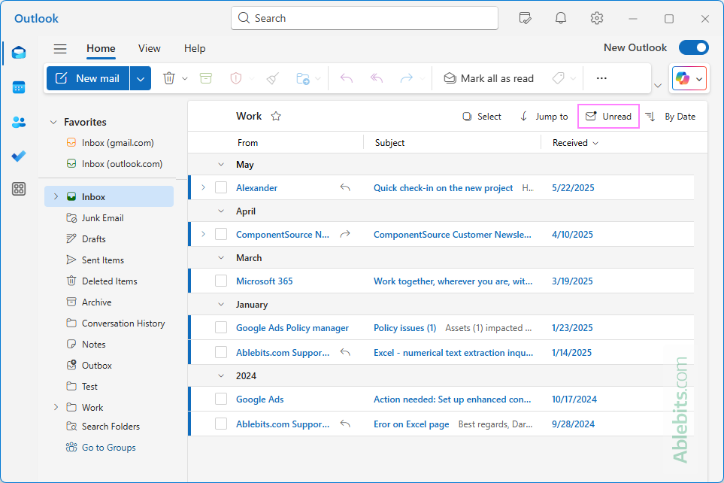Image resolution: width=724 pixels, height=483 pixels.
Task: Open the New mail dropdown arrow
Action: (141, 78)
